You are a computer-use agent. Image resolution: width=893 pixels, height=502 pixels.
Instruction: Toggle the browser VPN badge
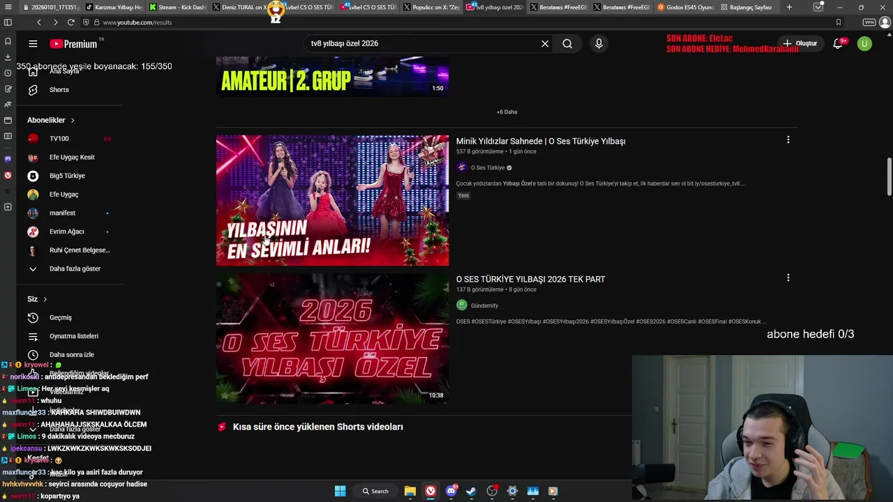point(869,22)
